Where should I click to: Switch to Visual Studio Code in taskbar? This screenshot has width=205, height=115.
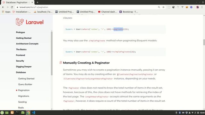click(33, 113)
